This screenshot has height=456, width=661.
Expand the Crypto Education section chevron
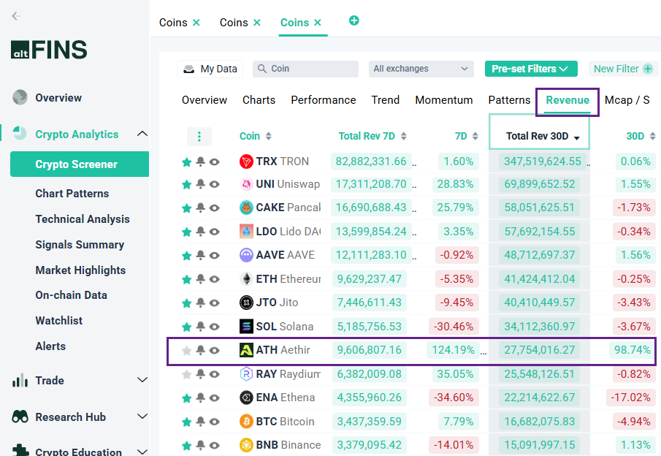point(142,452)
